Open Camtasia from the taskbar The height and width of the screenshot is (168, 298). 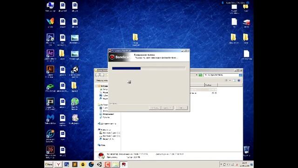click(108, 164)
